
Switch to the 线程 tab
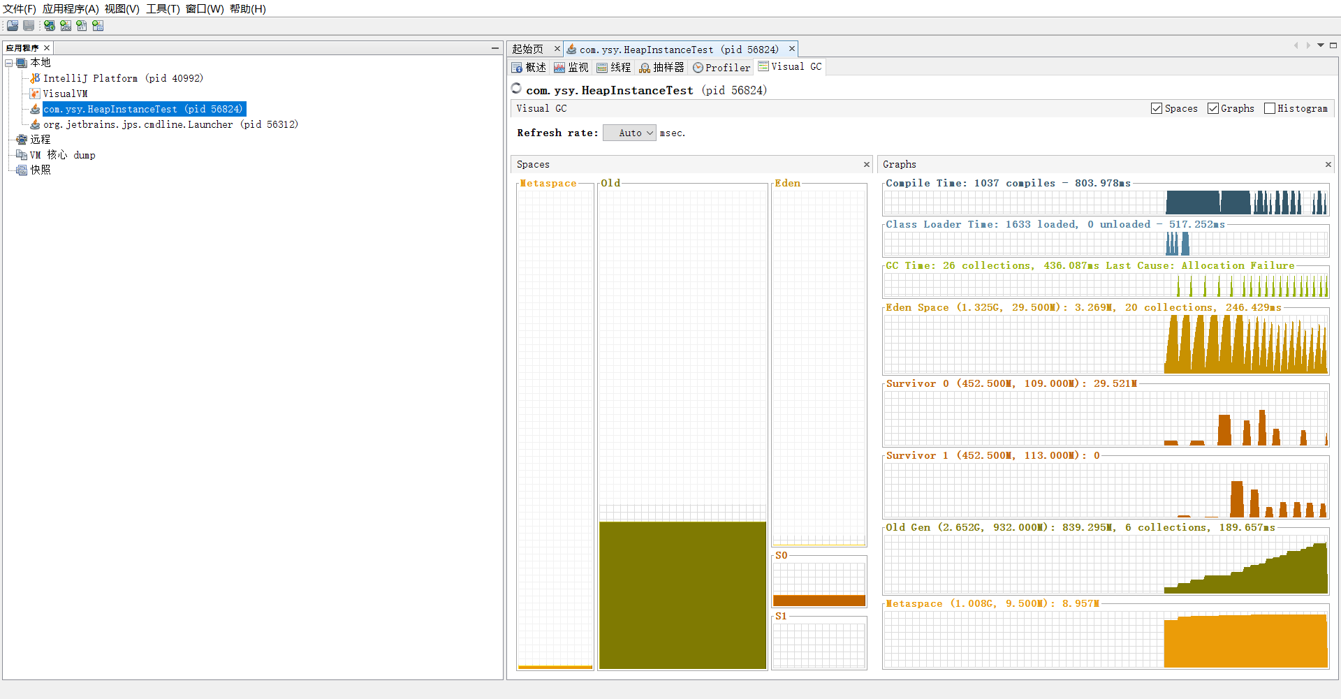tap(614, 68)
